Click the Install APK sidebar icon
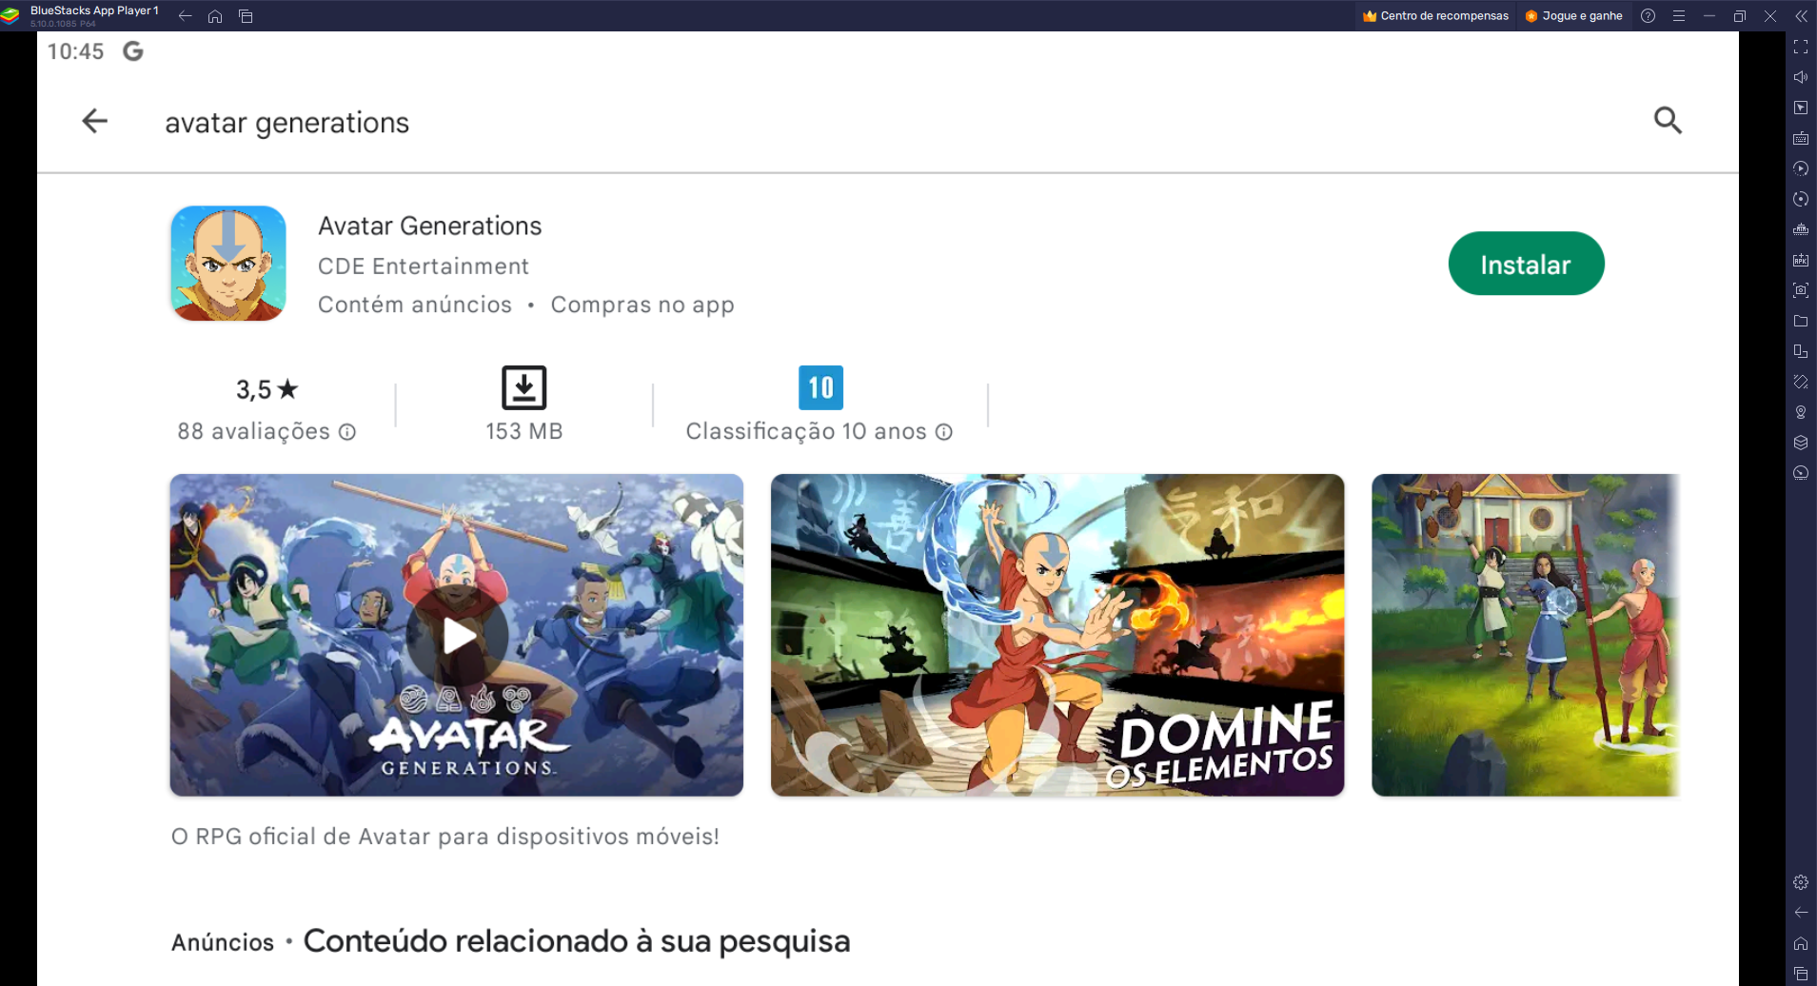The width and height of the screenshot is (1817, 986). tap(1801, 260)
